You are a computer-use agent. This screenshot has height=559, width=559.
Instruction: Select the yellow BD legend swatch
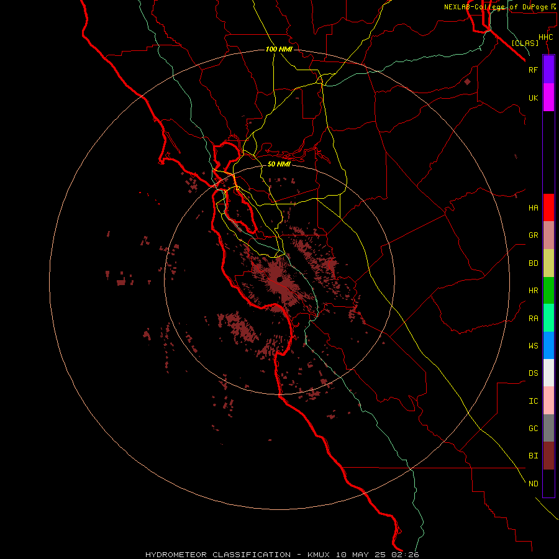point(548,263)
